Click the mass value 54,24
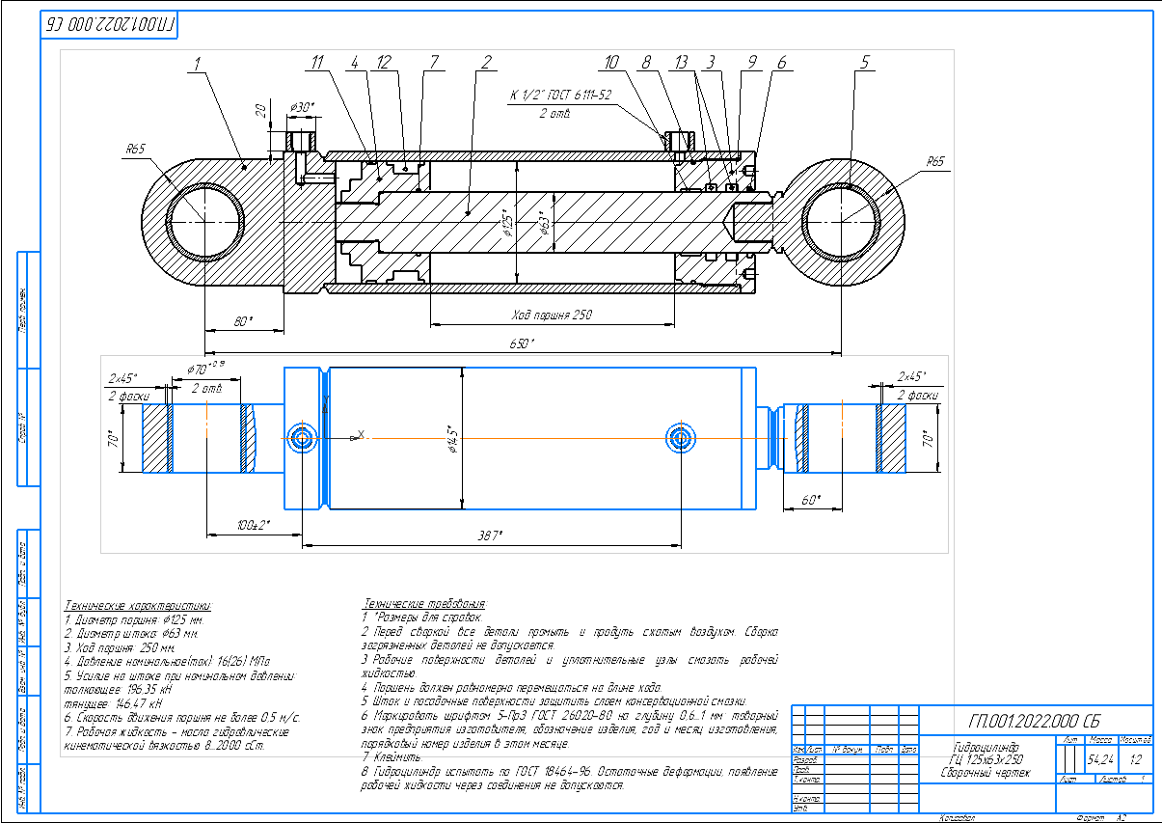1162x823 pixels. point(1099,759)
